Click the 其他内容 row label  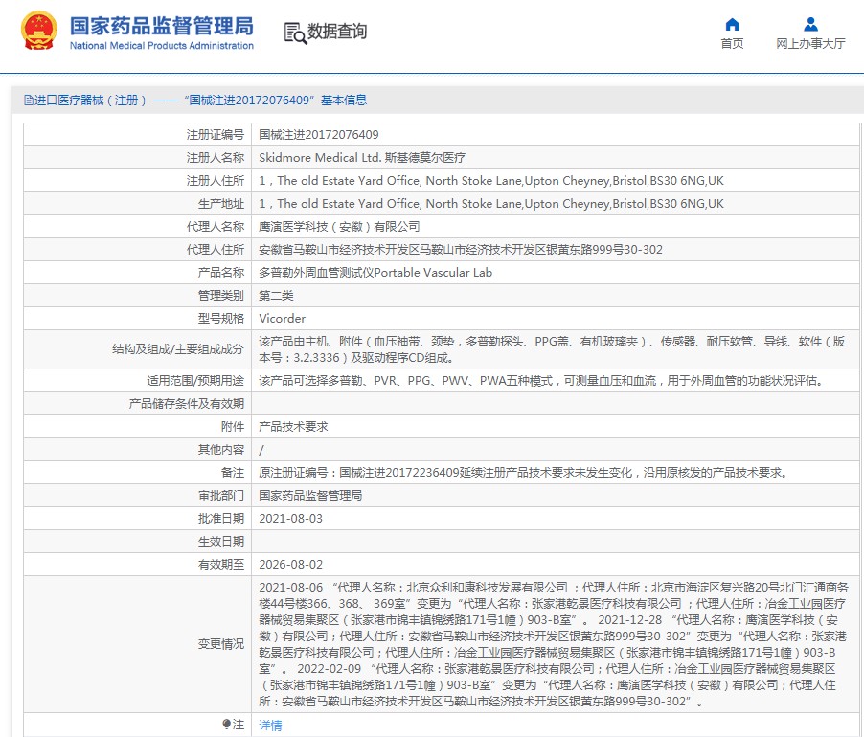[x=221, y=450]
